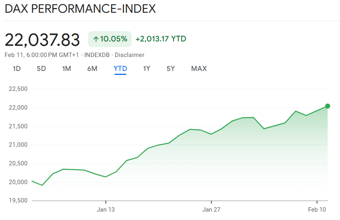Click the 22,500 y-axis label

(x=18, y=89)
